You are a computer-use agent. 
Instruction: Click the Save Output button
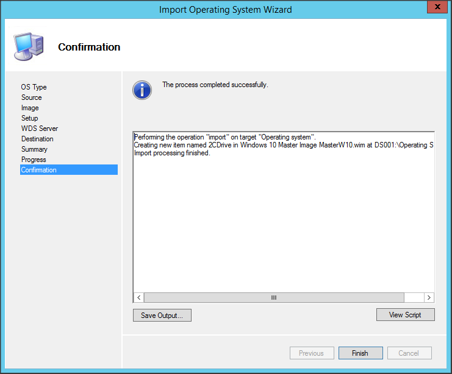162,315
